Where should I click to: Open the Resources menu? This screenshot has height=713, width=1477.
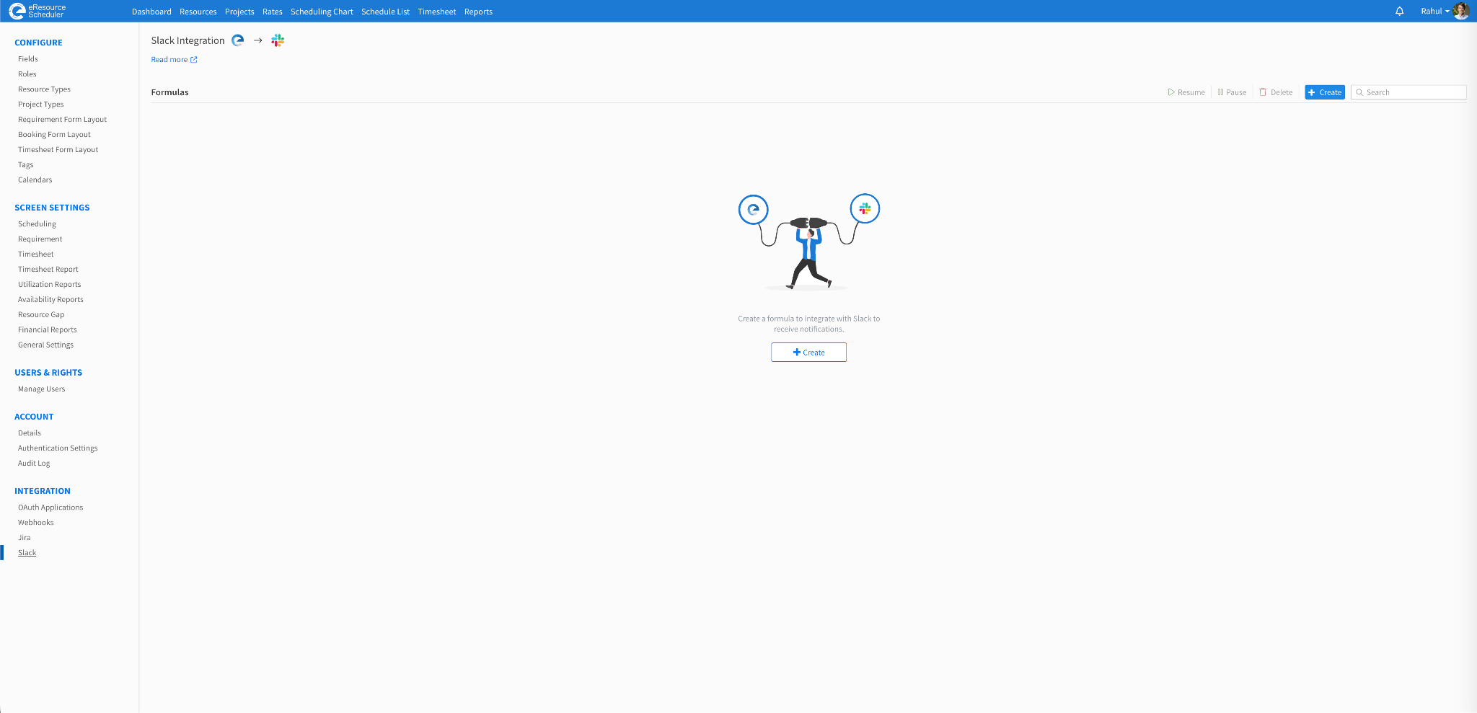click(198, 12)
